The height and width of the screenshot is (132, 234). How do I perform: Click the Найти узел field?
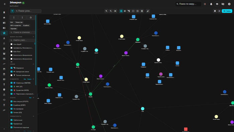click(x=22, y=40)
